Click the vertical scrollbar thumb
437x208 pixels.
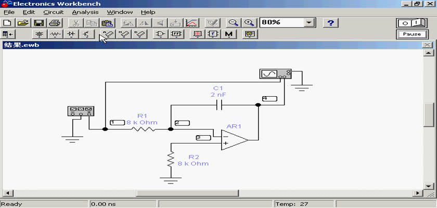[x=429, y=114]
